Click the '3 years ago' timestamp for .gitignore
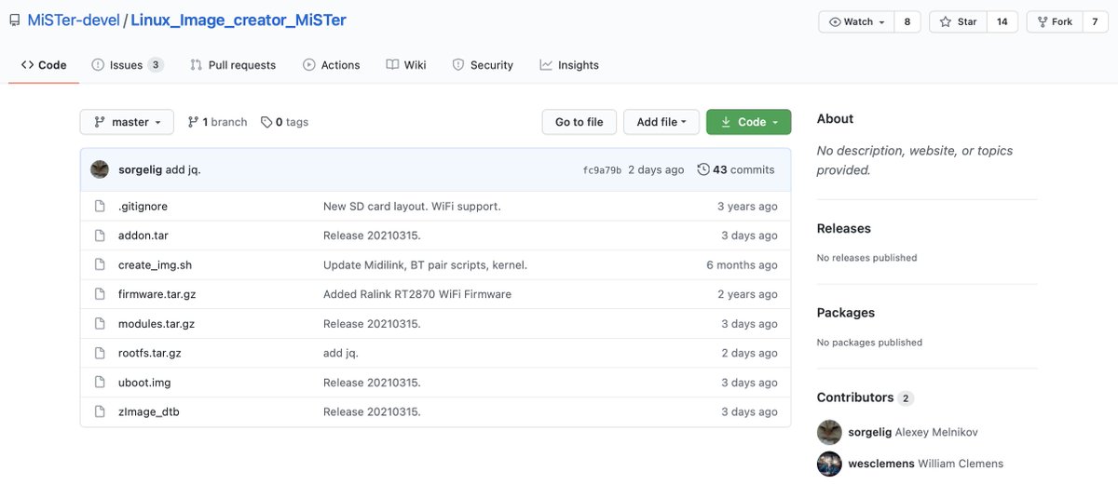The height and width of the screenshot is (498, 1118). coord(747,207)
